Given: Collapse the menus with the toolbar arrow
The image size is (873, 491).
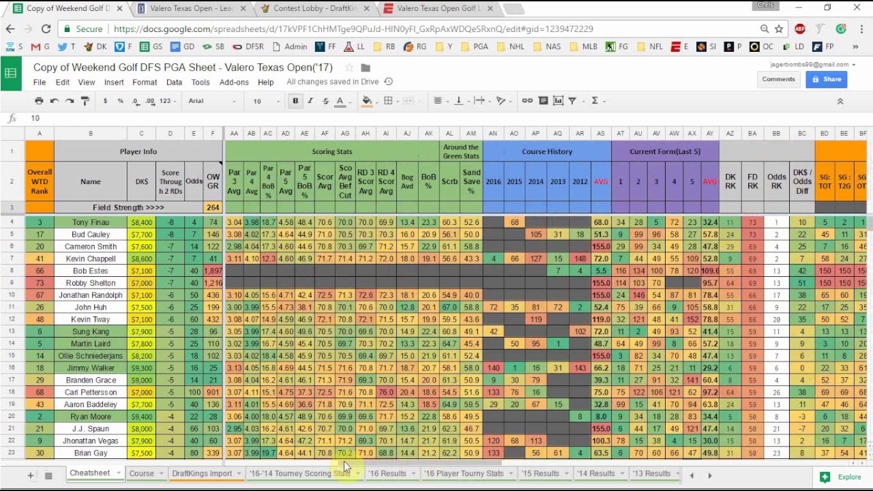Looking at the screenshot, I should point(840,101).
